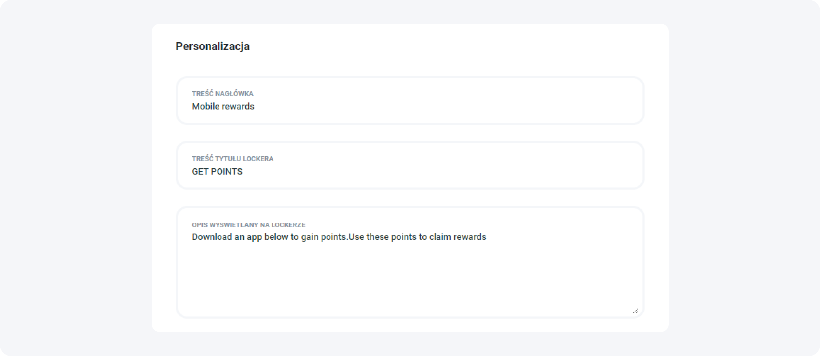The height and width of the screenshot is (356, 820).
Task: Click the OPIS WYSWIETLANY NA LOCKERZE label
Action: (x=248, y=225)
